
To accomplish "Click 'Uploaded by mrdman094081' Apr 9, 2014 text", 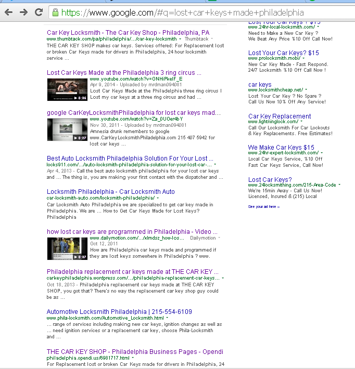I will click(151, 85).
